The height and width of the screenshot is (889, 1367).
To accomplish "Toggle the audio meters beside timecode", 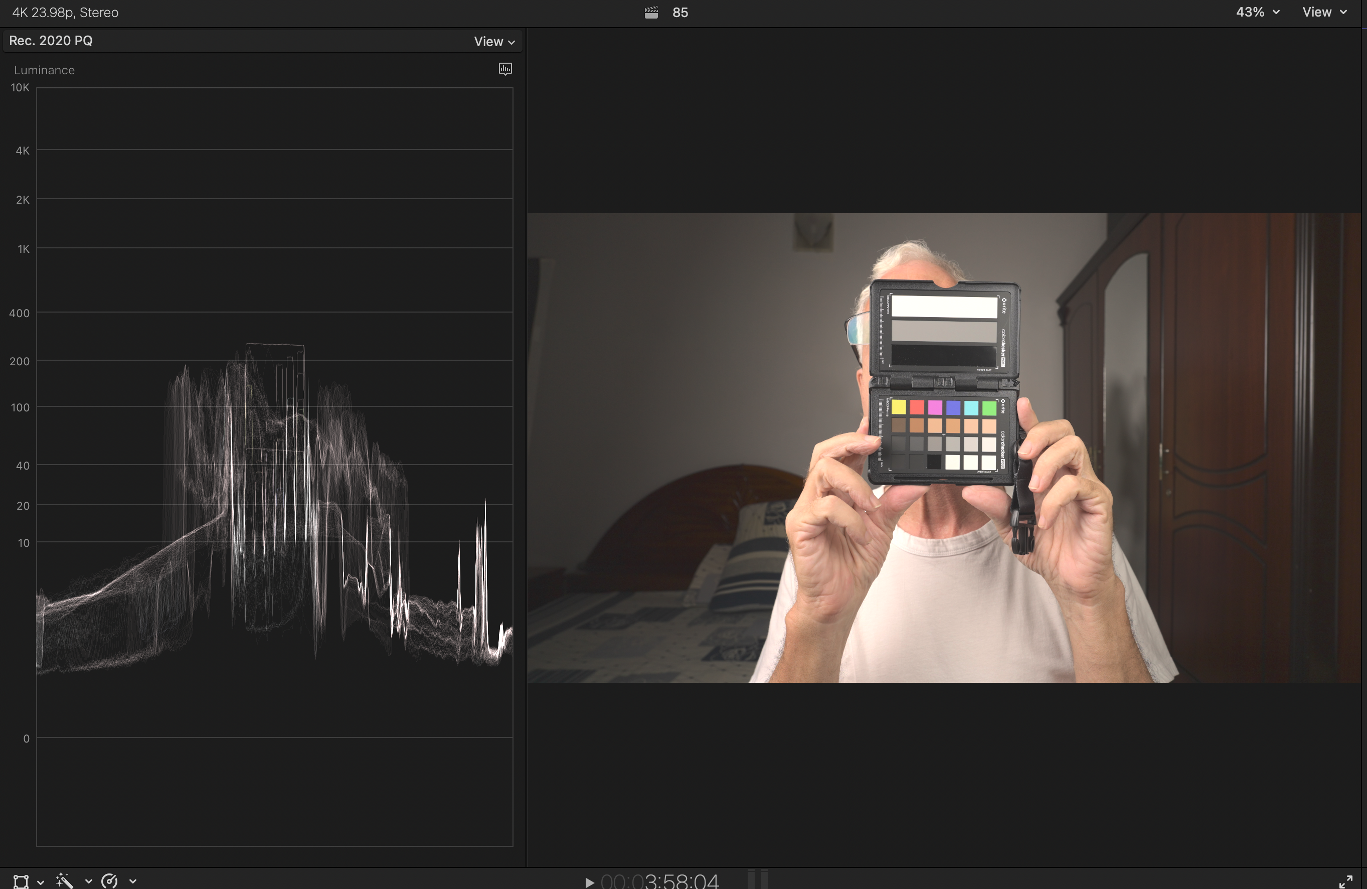I will (757, 879).
